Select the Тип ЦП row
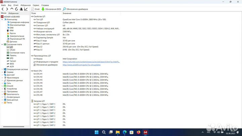 point(76,19)
